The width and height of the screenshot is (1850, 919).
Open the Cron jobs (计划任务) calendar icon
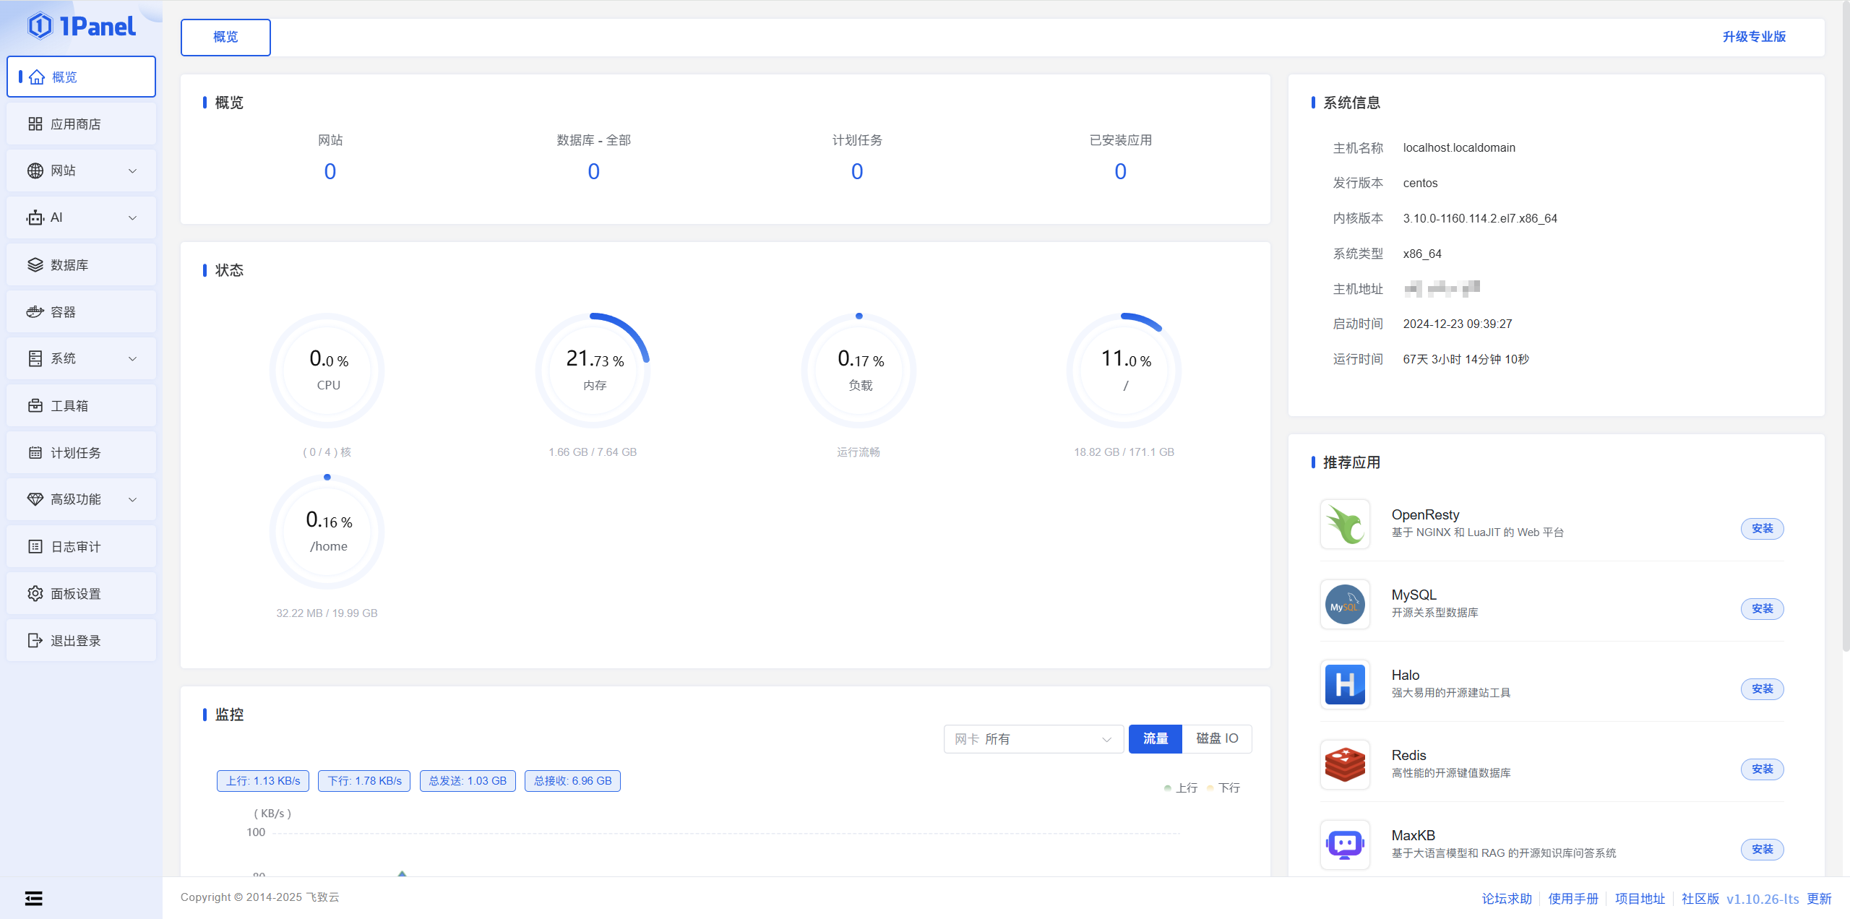[x=35, y=453]
